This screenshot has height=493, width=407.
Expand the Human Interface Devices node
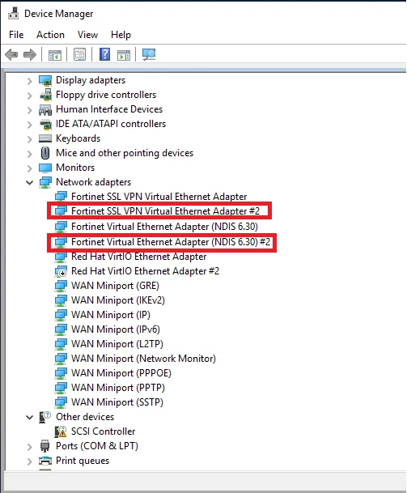coord(30,110)
